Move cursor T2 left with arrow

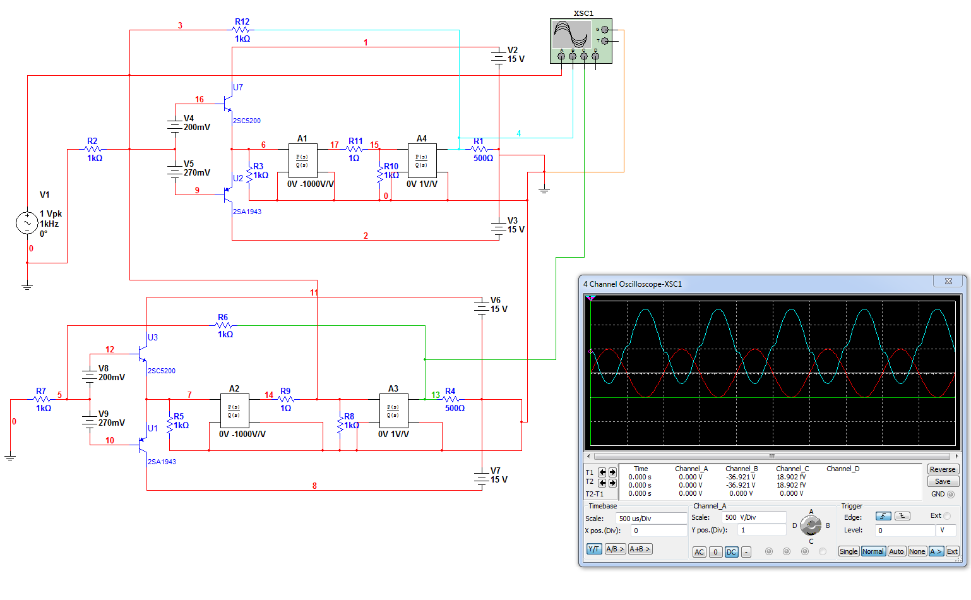point(602,483)
